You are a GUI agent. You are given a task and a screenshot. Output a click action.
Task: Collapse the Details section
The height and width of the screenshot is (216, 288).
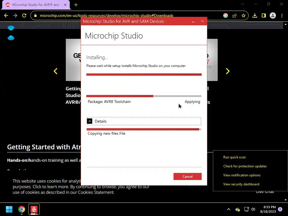[89, 121]
